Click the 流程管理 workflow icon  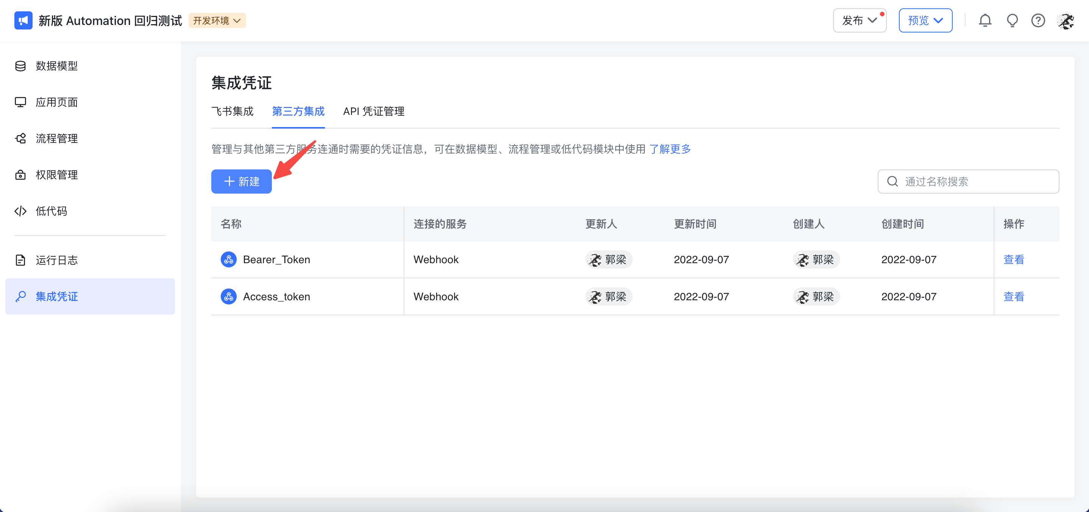coord(20,138)
